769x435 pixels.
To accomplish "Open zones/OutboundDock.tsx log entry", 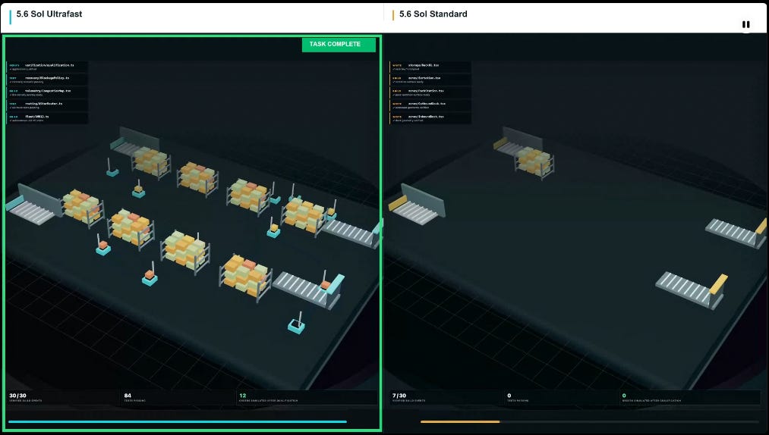I will tap(430, 105).
